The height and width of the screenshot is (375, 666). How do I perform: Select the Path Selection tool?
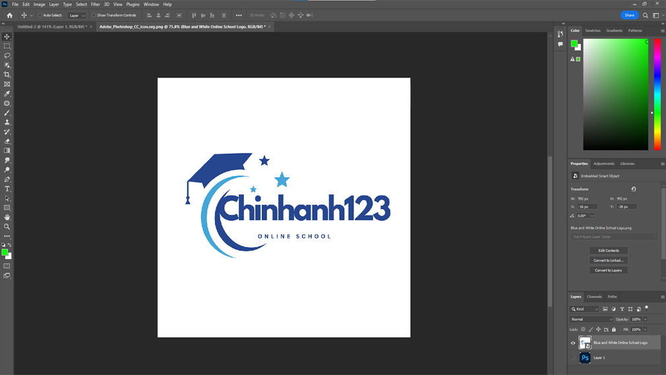click(7, 198)
